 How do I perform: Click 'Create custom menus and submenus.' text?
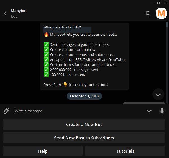[x=82, y=54]
